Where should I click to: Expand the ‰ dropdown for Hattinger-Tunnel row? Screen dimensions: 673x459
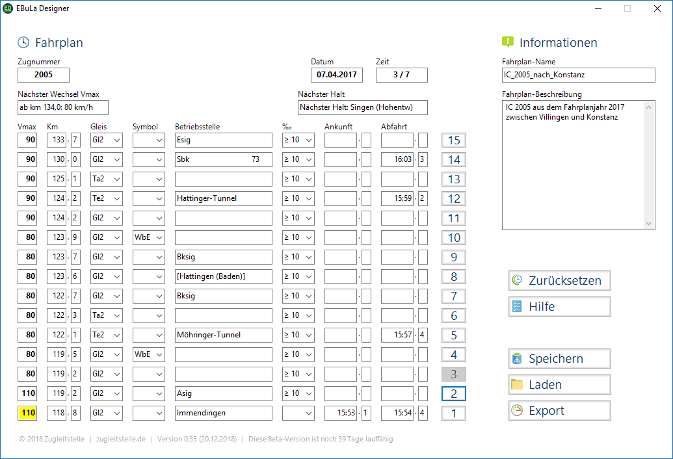(309, 198)
